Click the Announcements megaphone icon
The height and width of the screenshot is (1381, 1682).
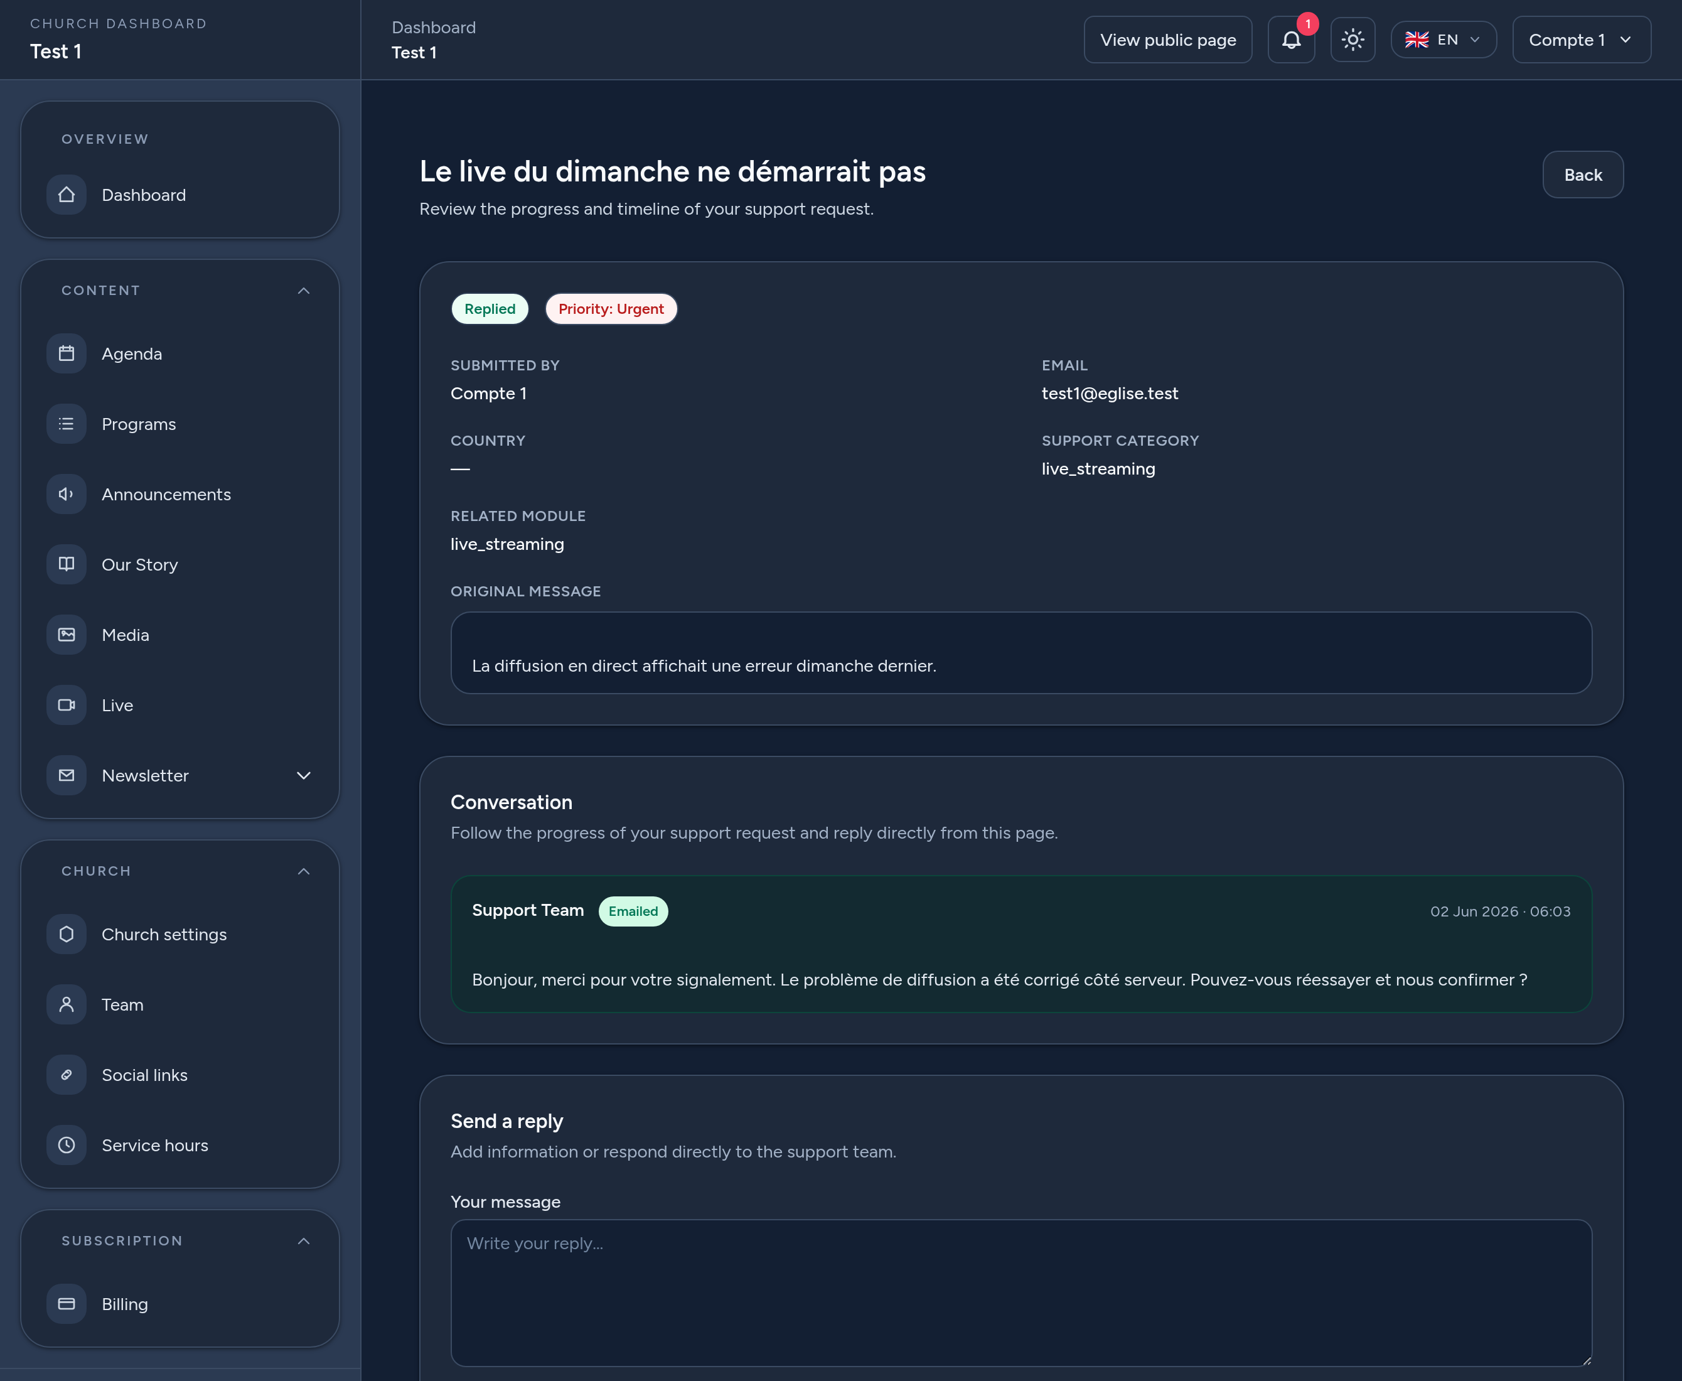click(x=67, y=495)
